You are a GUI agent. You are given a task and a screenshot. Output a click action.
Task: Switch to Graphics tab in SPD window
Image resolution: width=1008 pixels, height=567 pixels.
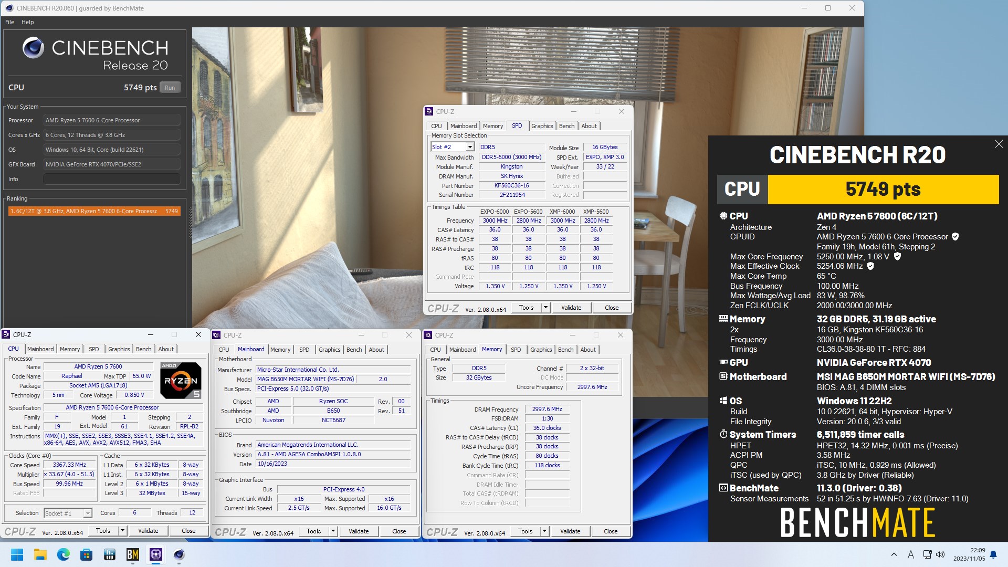click(542, 126)
